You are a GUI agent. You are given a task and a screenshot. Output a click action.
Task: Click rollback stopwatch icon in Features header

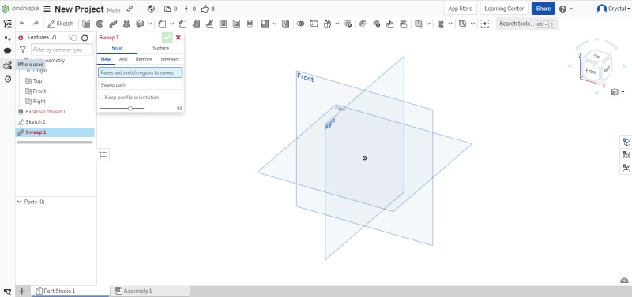click(x=85, y=38)
